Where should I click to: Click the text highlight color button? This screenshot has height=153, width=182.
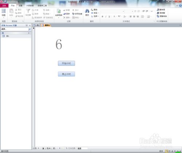[x=119, y=16]
